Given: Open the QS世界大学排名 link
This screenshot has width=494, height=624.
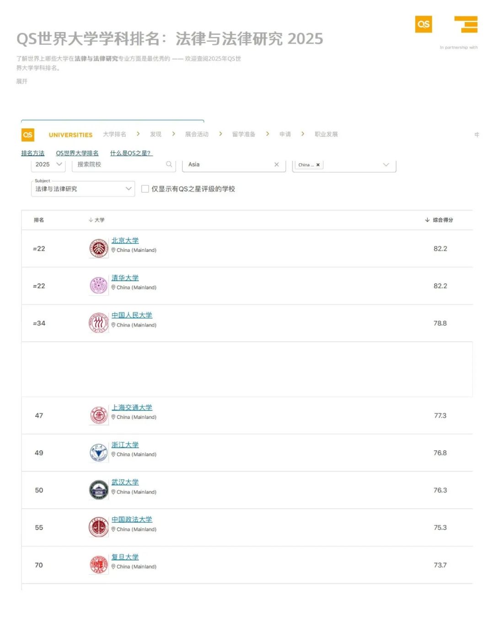Looking at the screenshot, I should (x=77, y=153).
